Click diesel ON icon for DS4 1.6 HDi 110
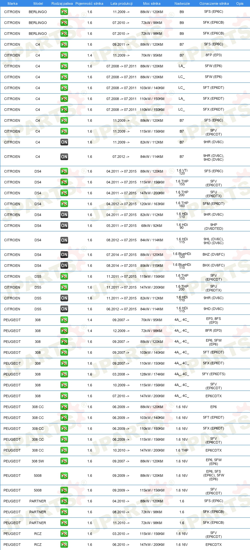Image resolution: width=250 pixels, height=550 pixels. (x=64, y=215)
